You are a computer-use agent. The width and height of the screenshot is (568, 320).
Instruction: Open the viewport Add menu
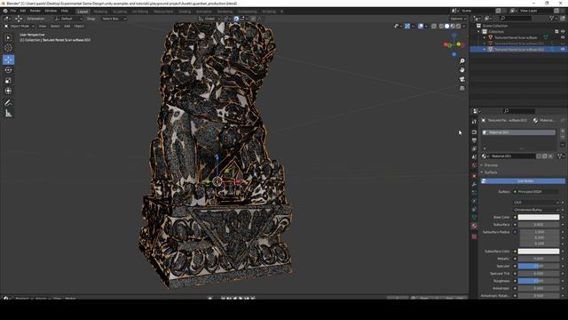(x=67, y=26)
